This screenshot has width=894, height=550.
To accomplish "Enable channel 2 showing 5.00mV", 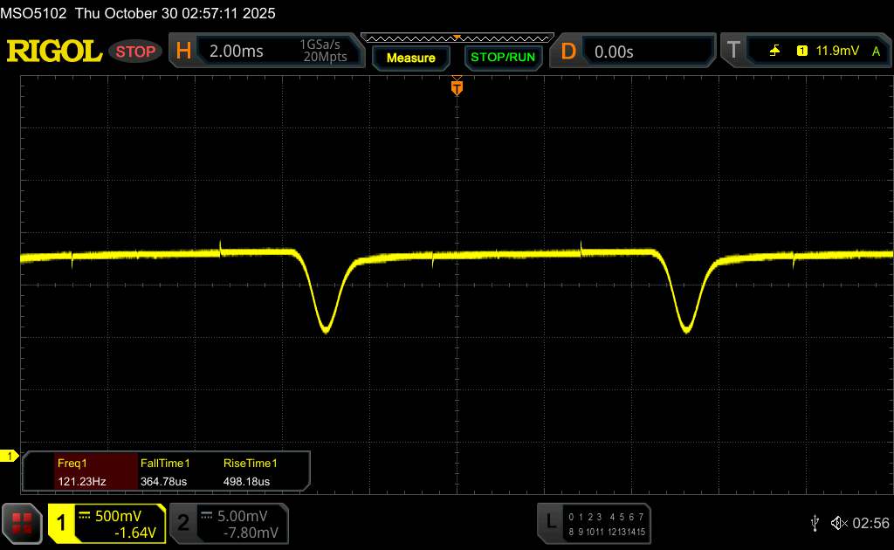I will click(x=227, y=522).
